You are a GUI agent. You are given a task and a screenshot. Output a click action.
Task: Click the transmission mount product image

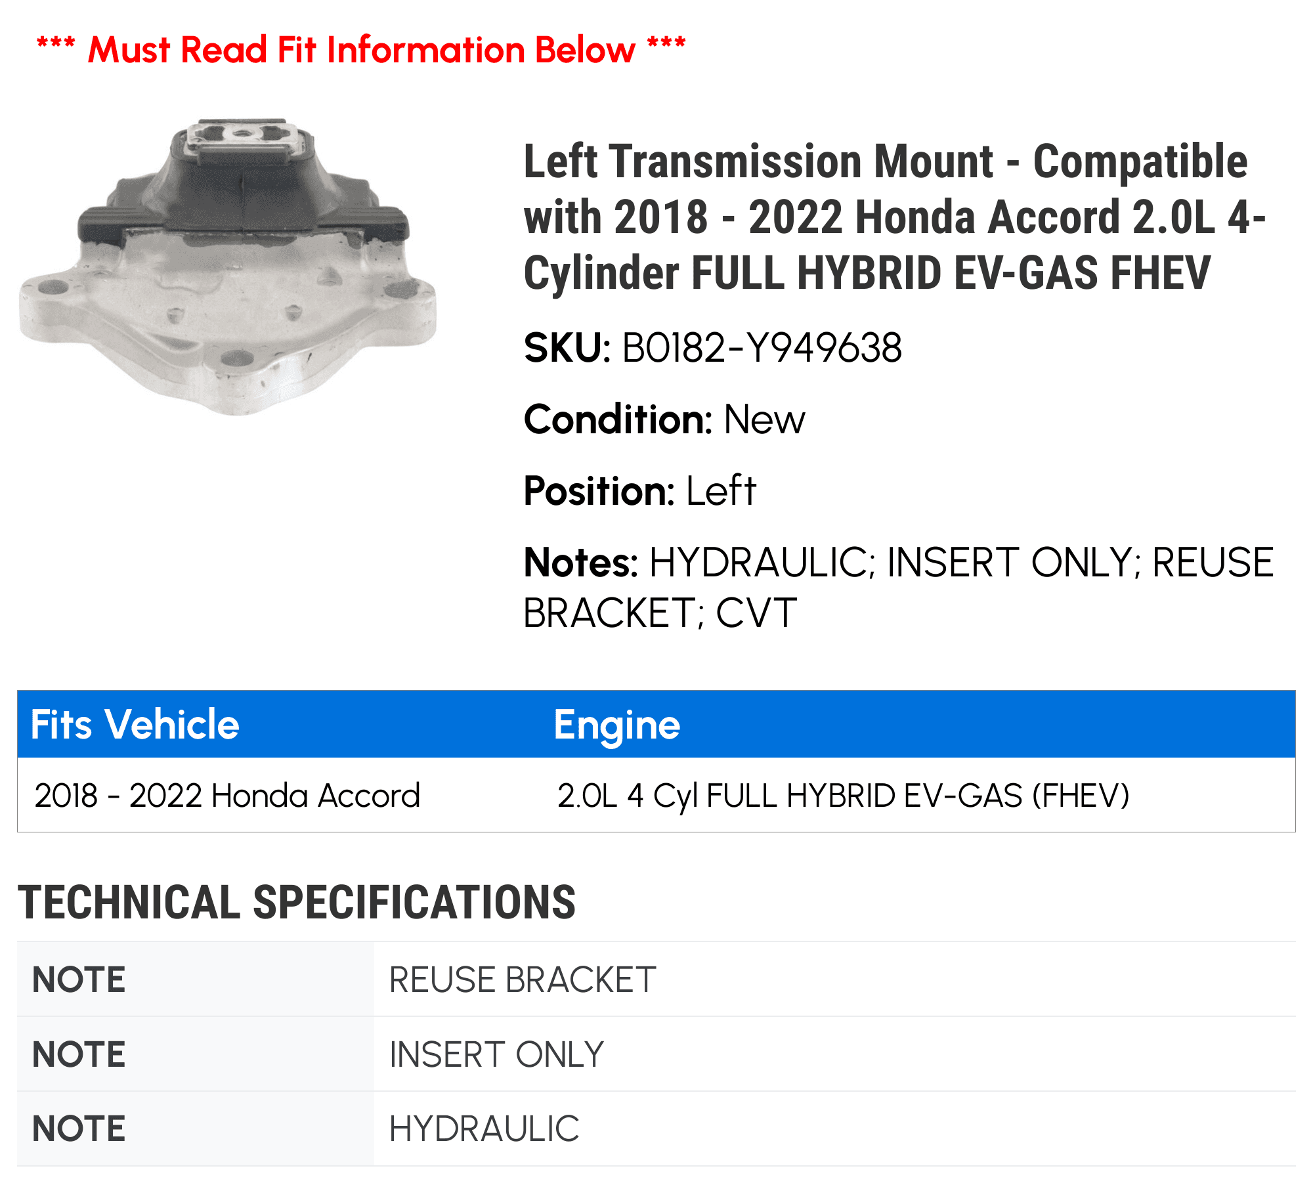pyautogui.click(x=228, y=267)
